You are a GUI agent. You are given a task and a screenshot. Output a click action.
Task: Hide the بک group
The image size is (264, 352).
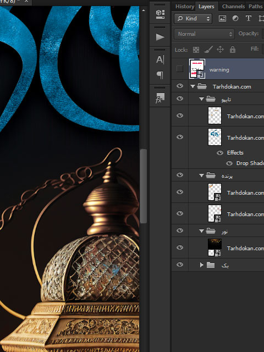click(x=180, y=265)
